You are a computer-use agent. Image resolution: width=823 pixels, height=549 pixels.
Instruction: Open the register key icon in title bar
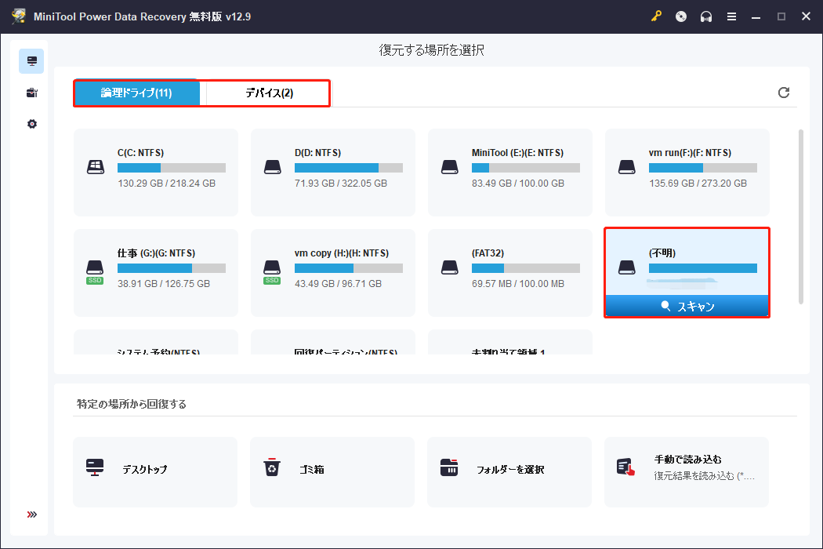click(x=656, y=16)
